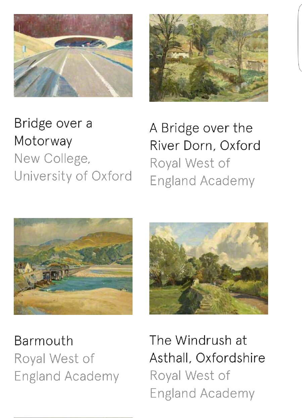Open "The Windrush at Asthall, Oxfordshire" title link
The width and height of the screenshot is (302, 418).
207,349
